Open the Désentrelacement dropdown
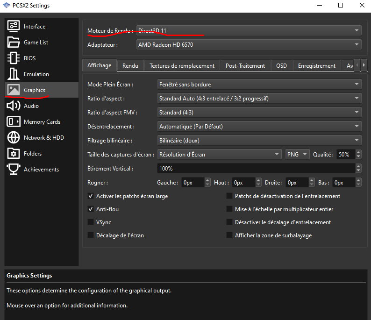The height and width of the screenshot is (320, 371). click(259, 126)
